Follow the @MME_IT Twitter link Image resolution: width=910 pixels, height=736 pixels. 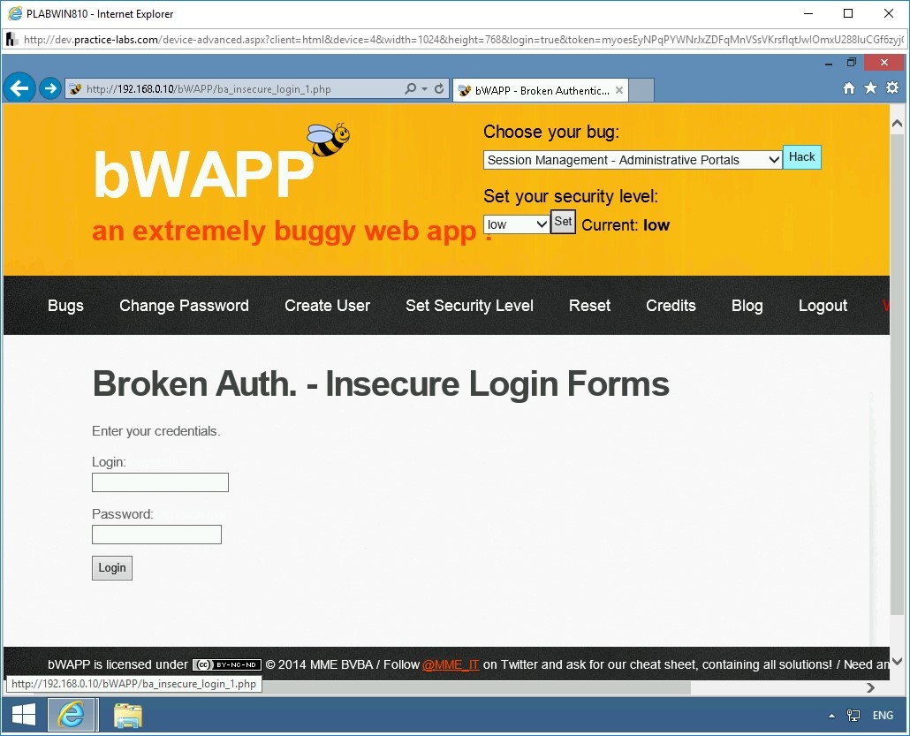click(451, 664)
